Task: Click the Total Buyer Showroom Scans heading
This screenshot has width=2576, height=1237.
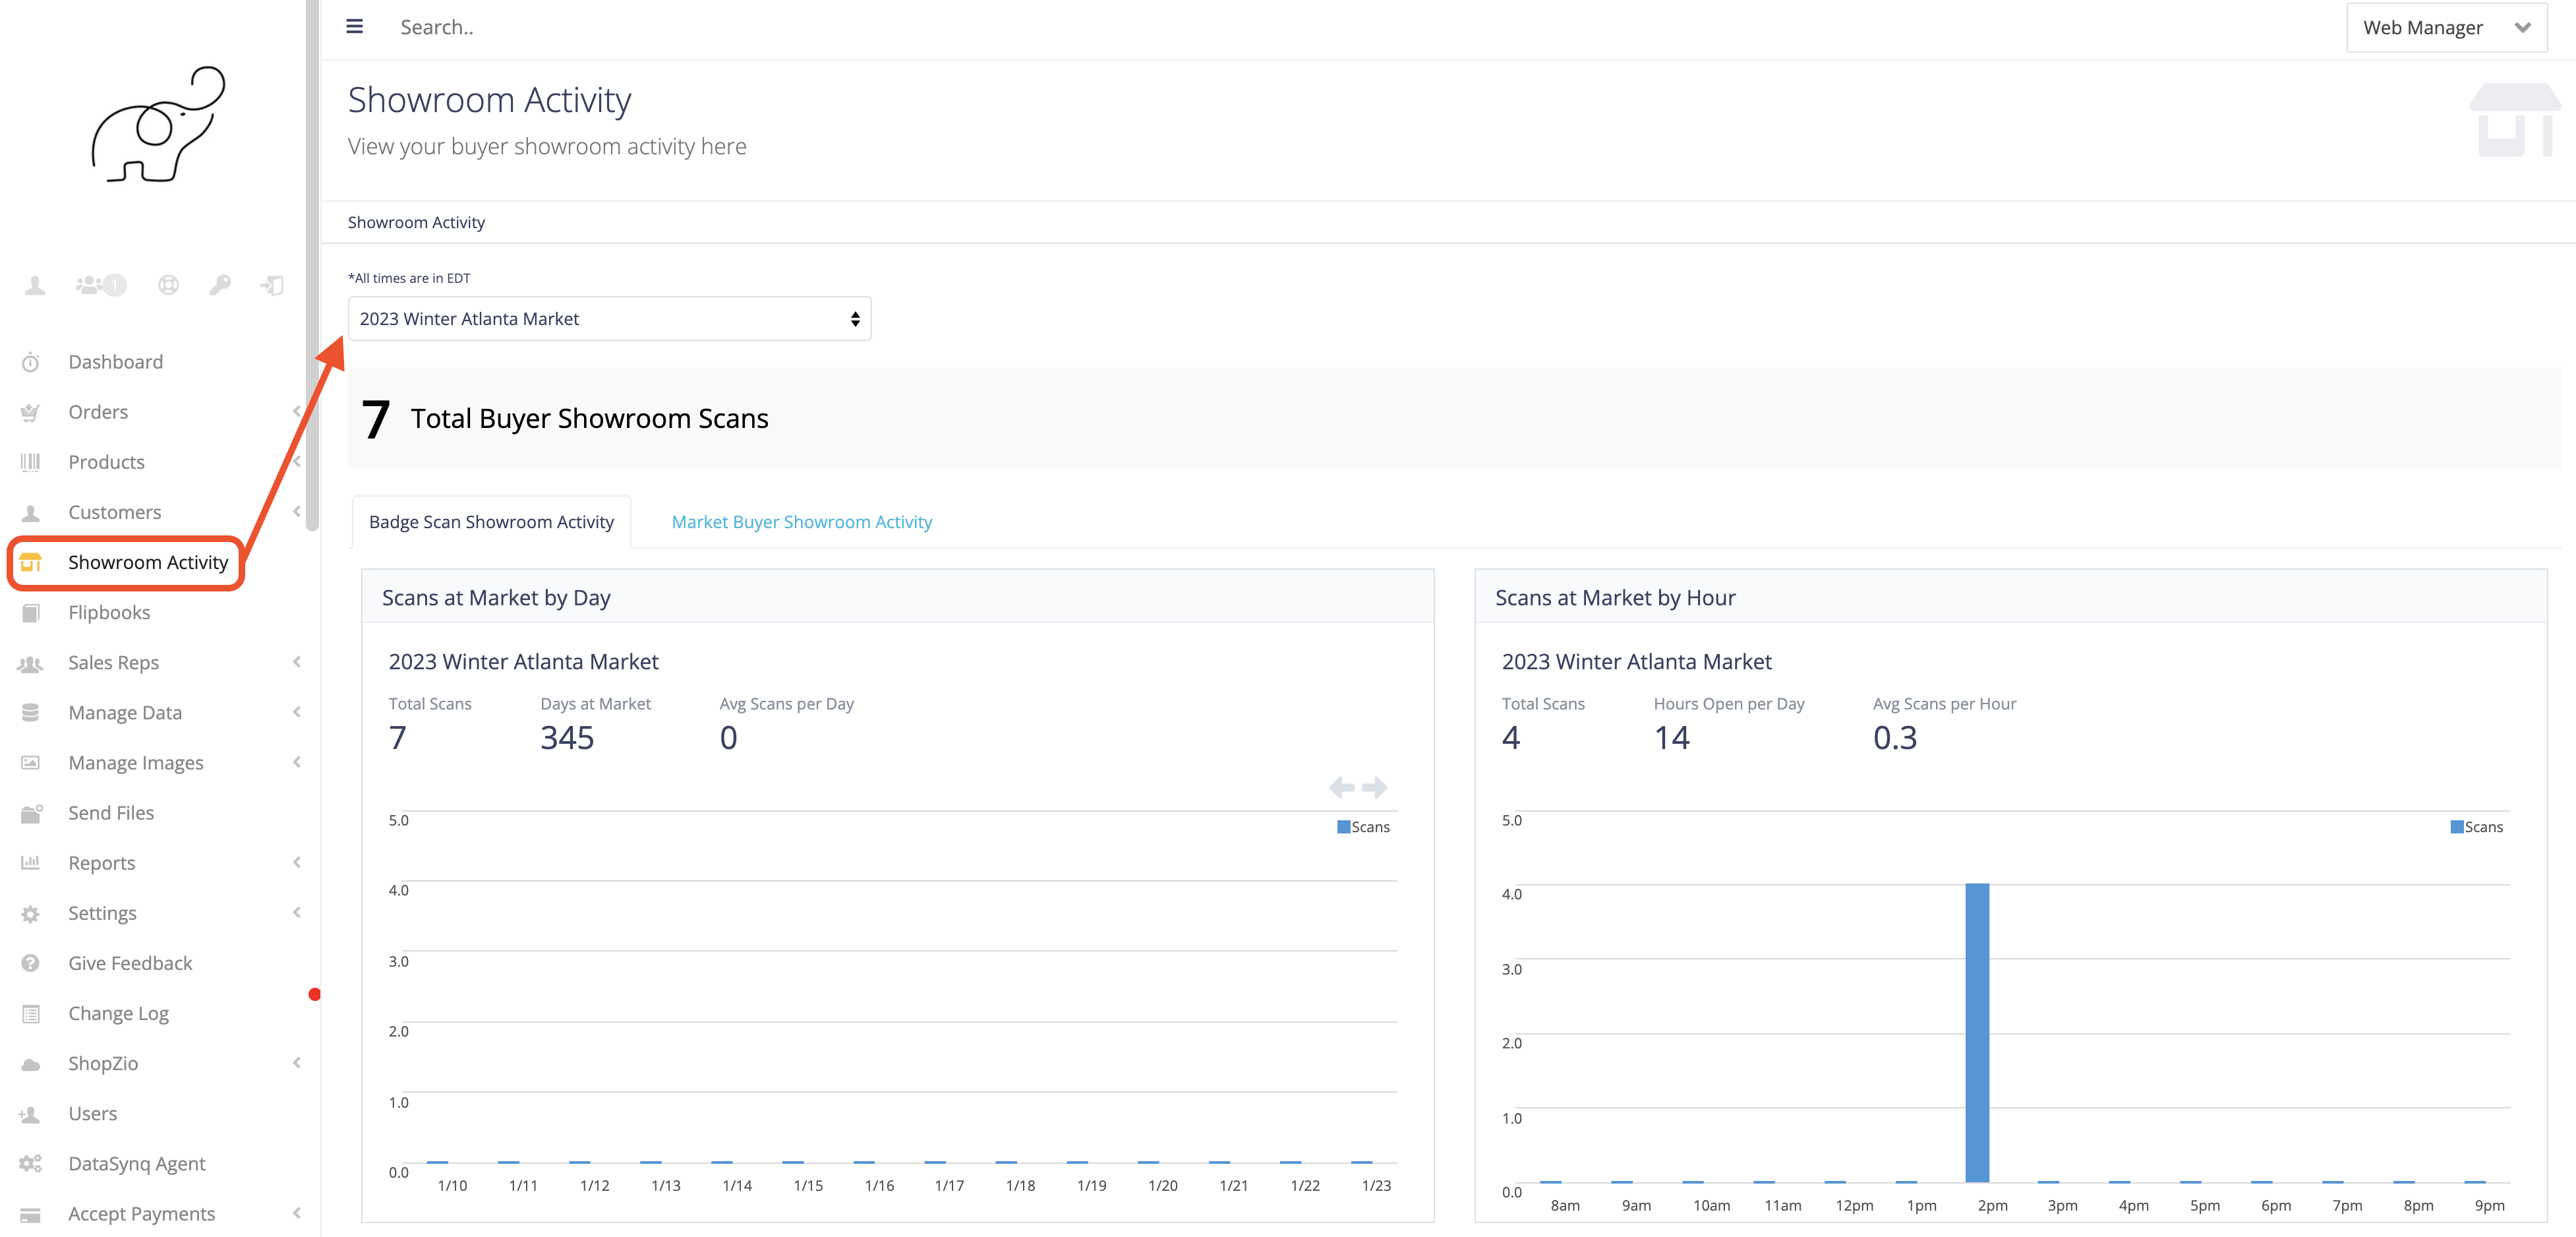Action: click(x=589, y=419)
